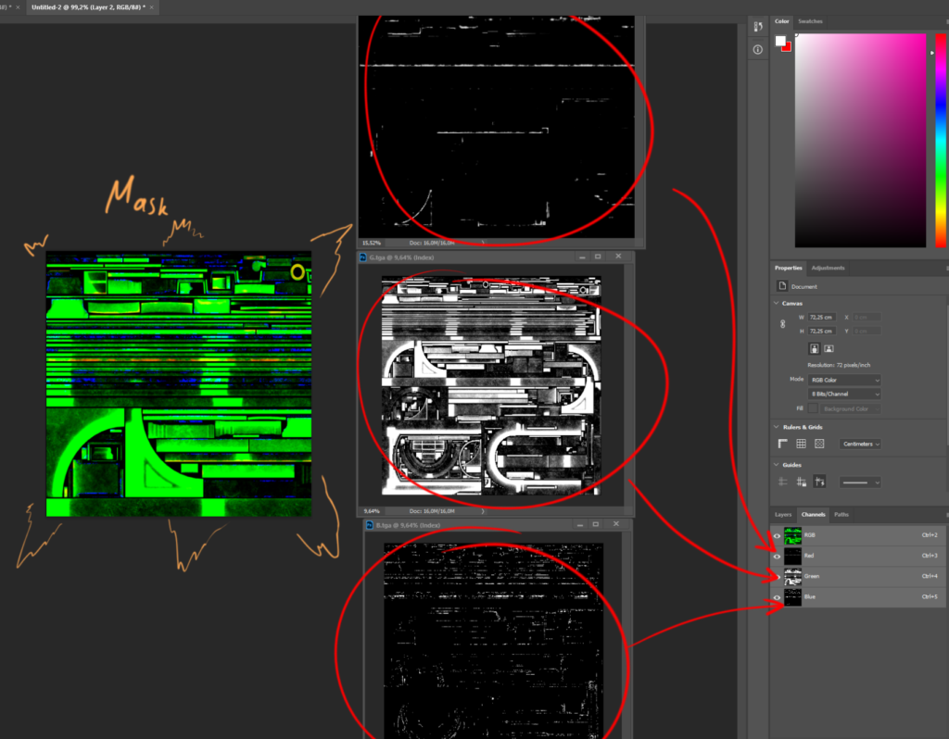Screen dimensions: 949x739
Task: Collapse the Canvas section
Action: (x=777, y=303)
